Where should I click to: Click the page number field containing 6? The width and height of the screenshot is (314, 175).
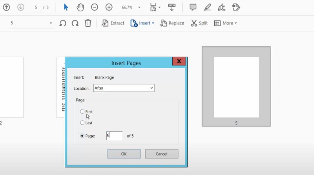pos(114,136)
